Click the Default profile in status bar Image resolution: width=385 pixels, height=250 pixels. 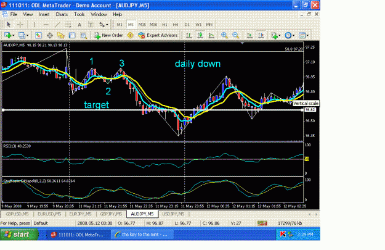[41, 223]
